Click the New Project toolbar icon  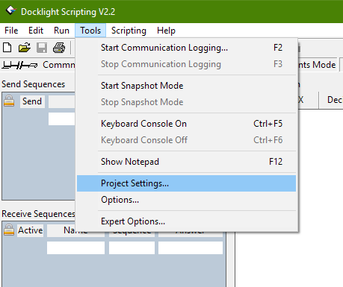coord(7,47)
